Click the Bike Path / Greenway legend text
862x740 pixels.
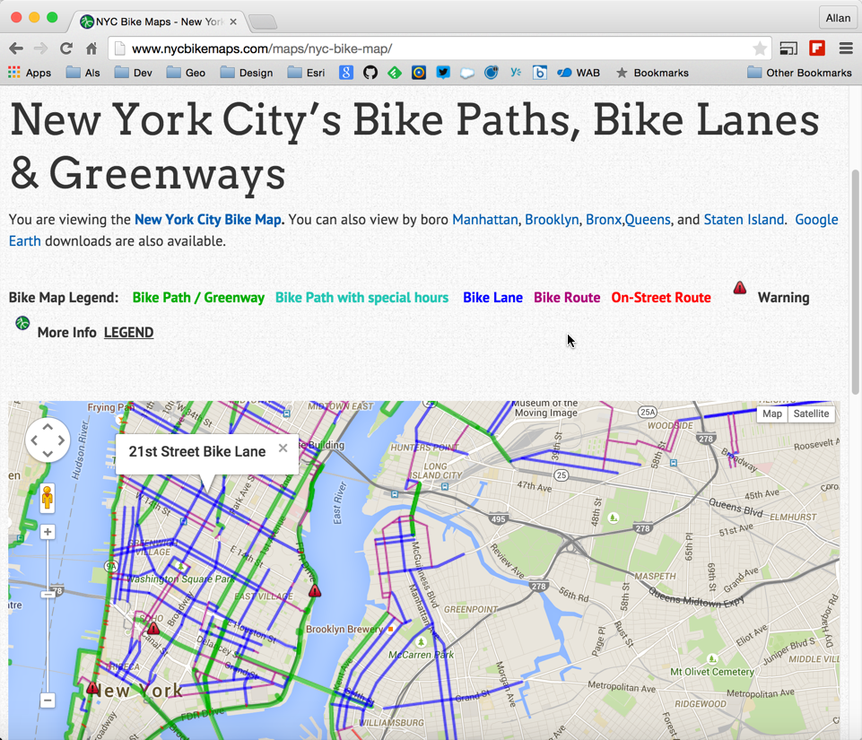pyautogui.click(x=198, y=298)
